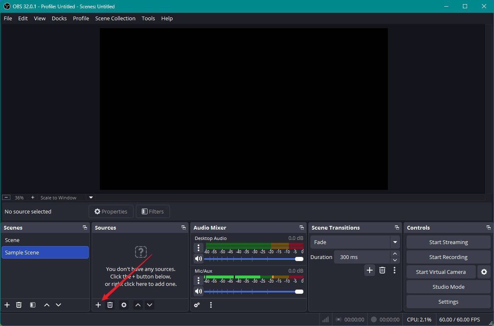Click Start Streaming
The height and width of the screenshot is (326, 494).
coord(448,242)
